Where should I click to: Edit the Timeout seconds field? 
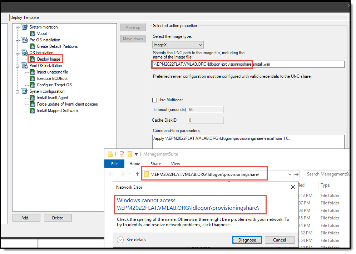point(206,110)
